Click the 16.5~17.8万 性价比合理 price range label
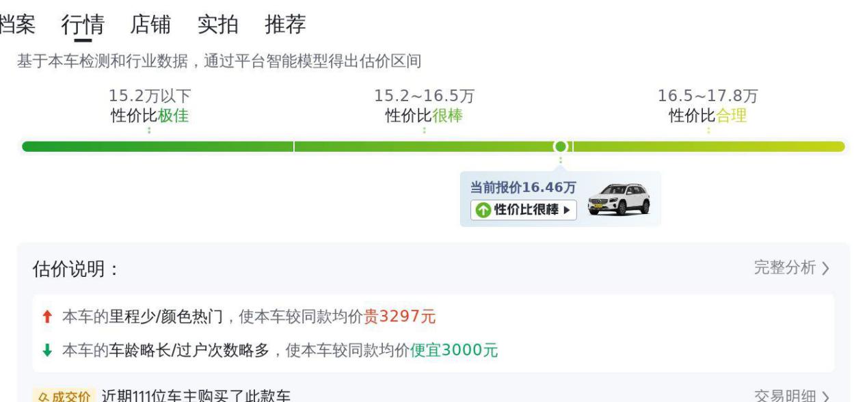The width and height of the screenshot is (867, 402). tap(708, 107)
